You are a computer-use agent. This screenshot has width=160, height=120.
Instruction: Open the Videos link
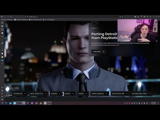click(x=56, y=93)
